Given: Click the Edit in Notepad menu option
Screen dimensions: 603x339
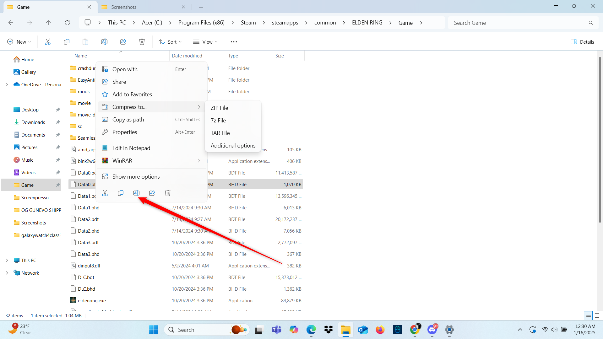Looking at the screenshot, I should pyautogui.click(x=131, y=148).
